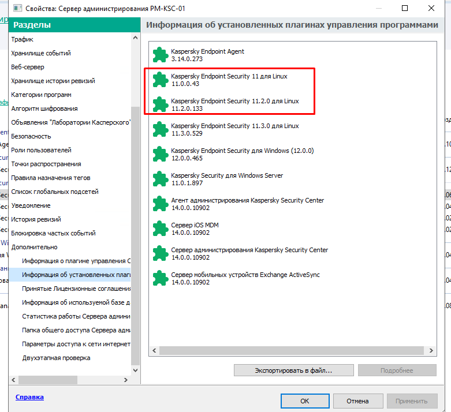
Task: Click the window icon in the title bar
Action: pos(17,8)
